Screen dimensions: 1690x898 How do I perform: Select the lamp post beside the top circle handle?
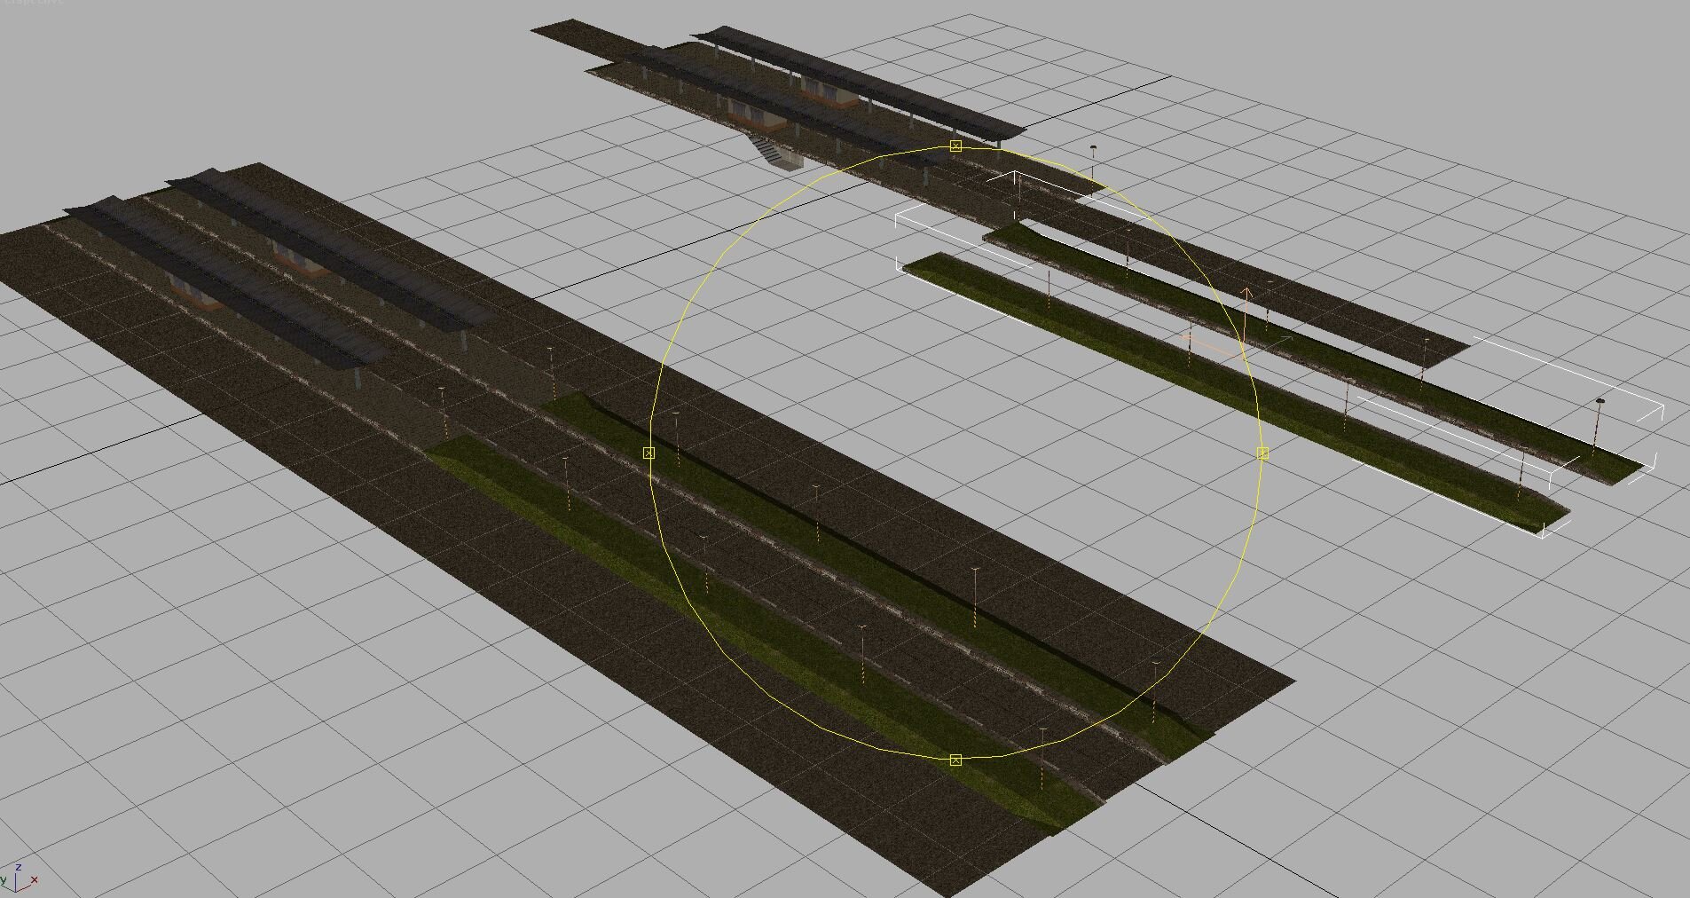(1093, 158)
